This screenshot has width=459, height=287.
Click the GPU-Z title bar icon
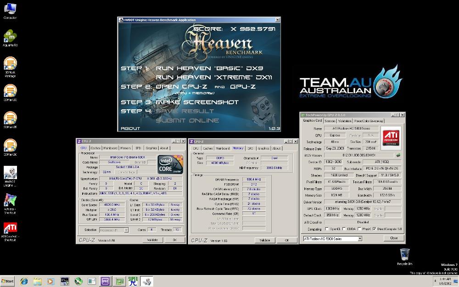pos(303,115)
